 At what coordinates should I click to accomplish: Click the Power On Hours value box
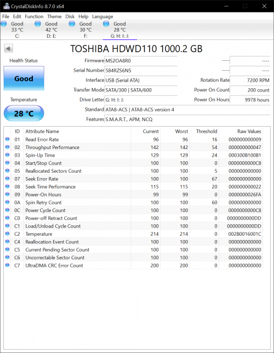(250, 100)
